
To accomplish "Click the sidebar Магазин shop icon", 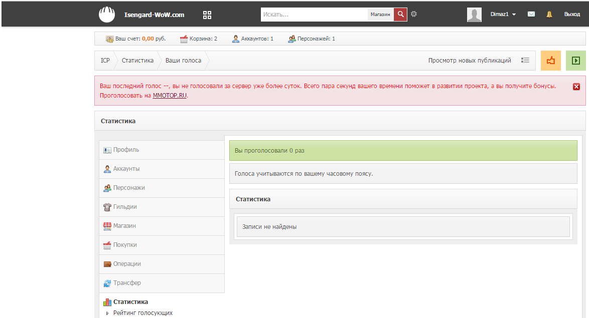I will pyautogui.click(x=107, y=226).
